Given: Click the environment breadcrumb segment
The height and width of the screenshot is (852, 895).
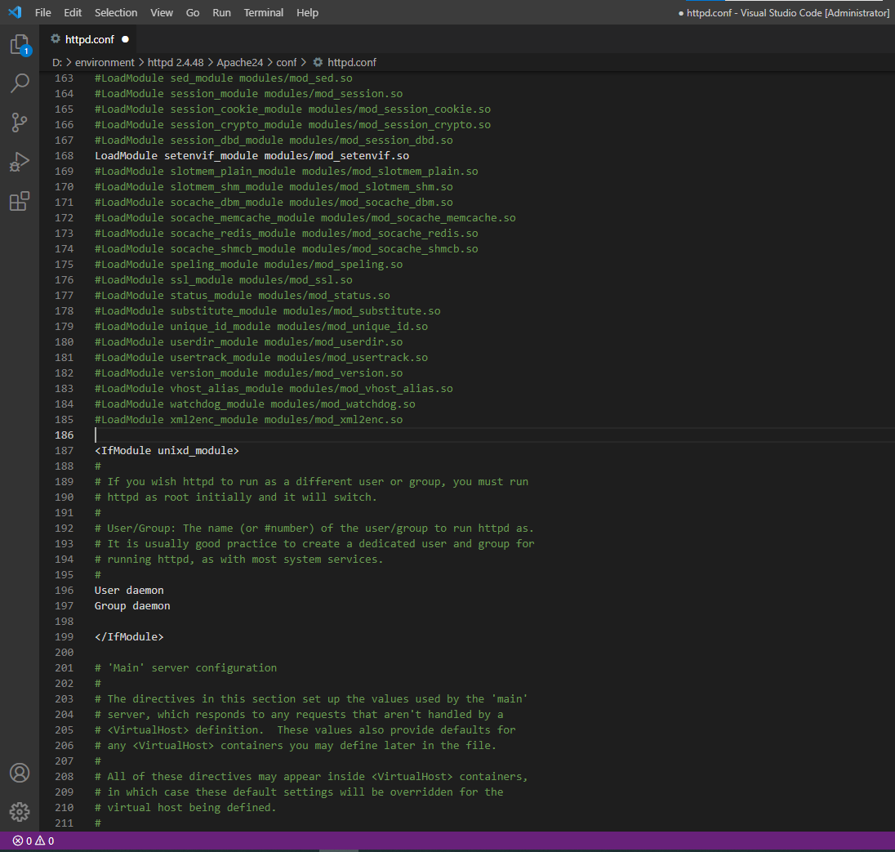Looking at the screenshot, I should click(x=105, y=62).
